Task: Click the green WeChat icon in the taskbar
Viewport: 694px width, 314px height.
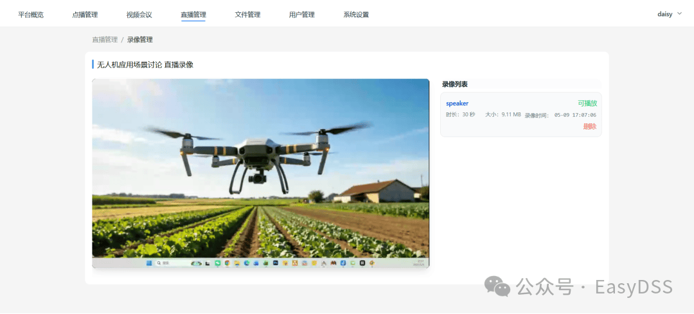Action: (x=218, y=263)
